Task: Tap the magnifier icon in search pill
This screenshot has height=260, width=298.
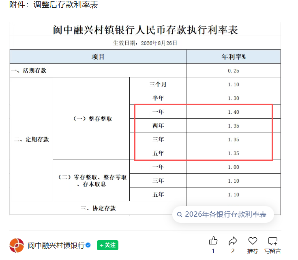Action: coord(180,215)
